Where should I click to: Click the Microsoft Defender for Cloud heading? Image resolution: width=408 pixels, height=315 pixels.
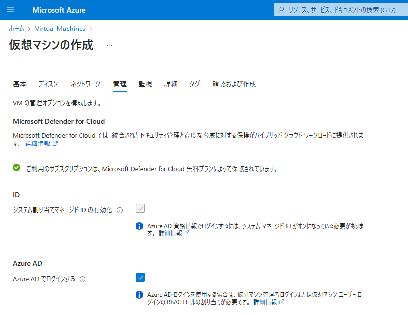(58, 122)
